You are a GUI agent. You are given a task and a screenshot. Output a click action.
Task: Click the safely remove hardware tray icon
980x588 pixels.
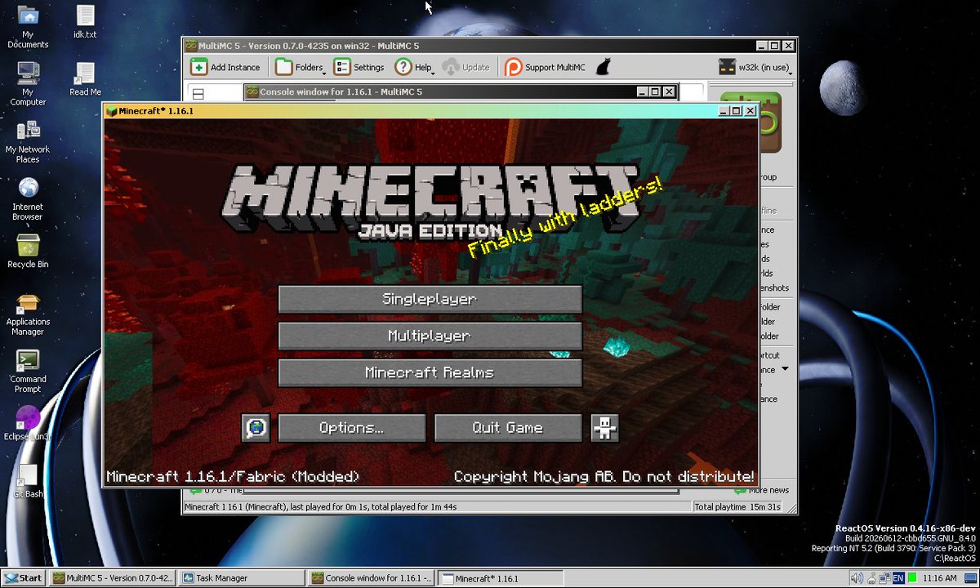(x=871, y=578)
